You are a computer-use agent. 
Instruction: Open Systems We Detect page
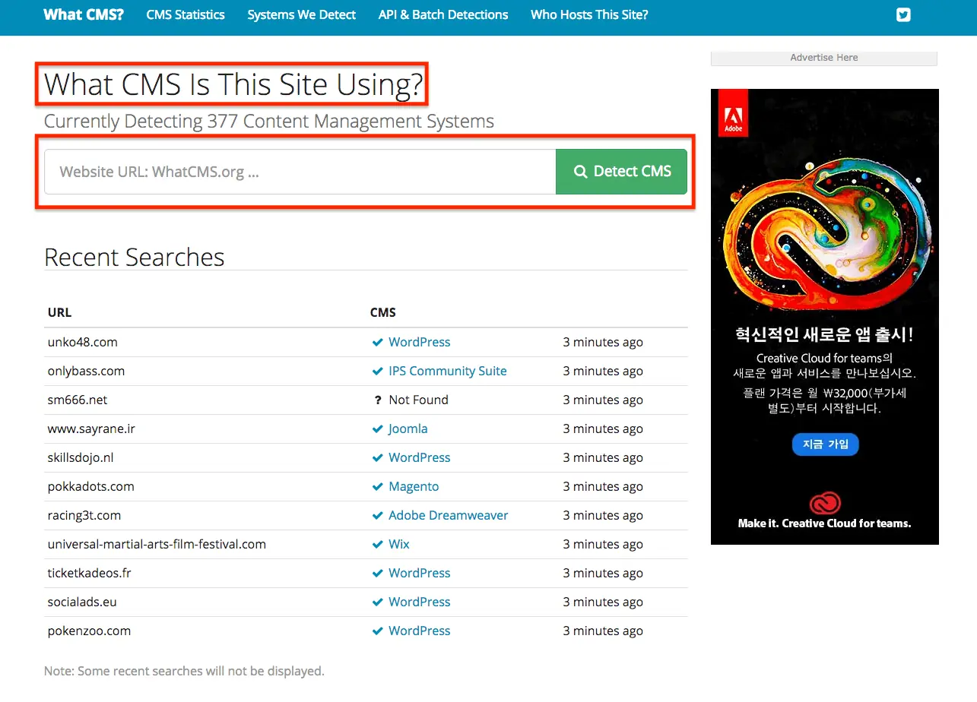302,14
